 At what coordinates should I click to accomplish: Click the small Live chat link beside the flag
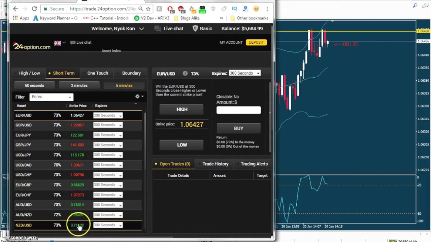click(81, 42)
